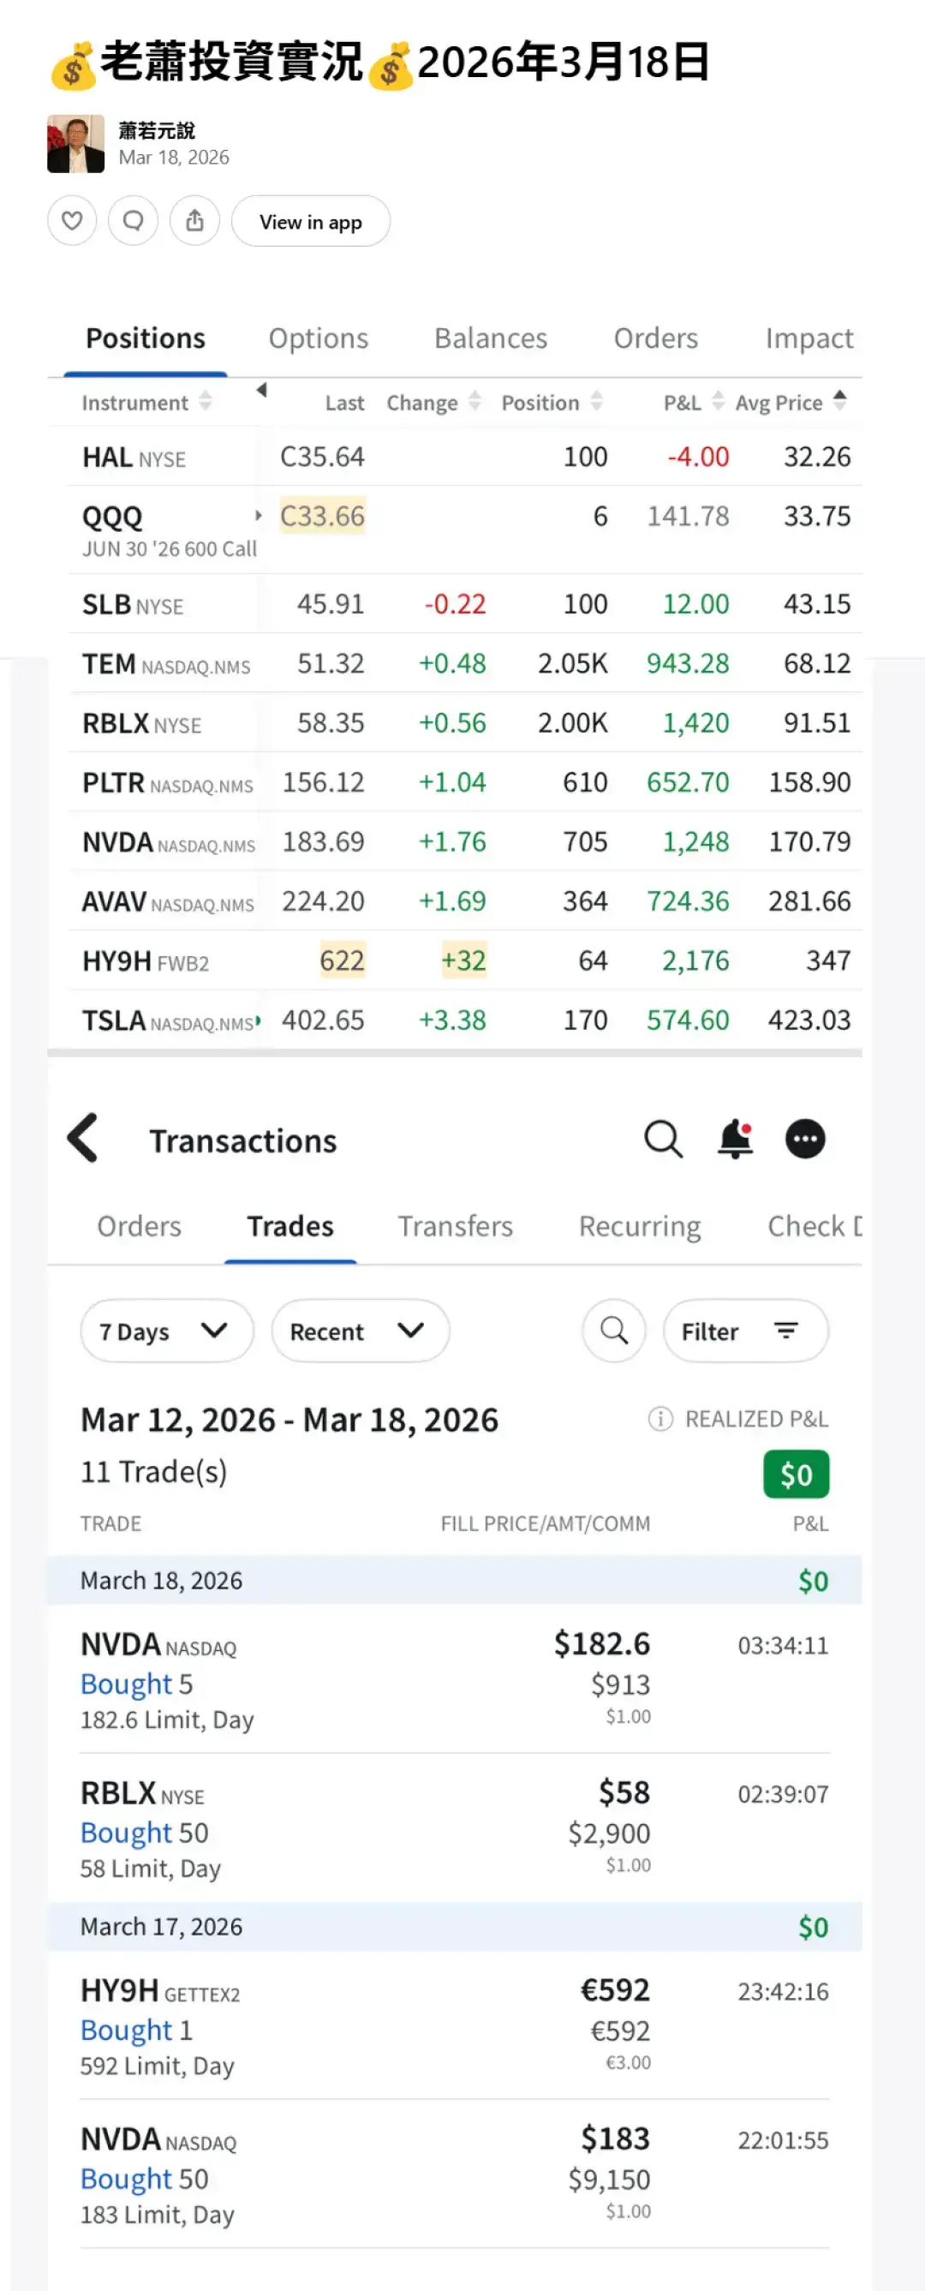Go back using Transactions back arrow
The image size is (925, 2291).
[84, 1138]
